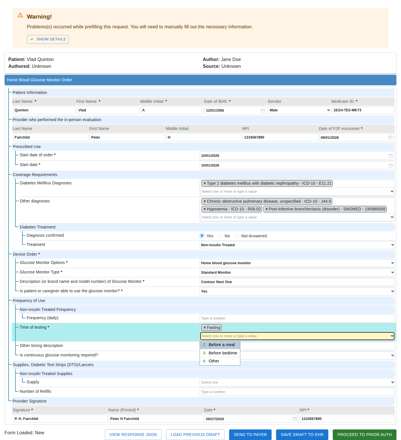
Task: Click Save Draft to EHR button
Action: [x=302, y=435]
